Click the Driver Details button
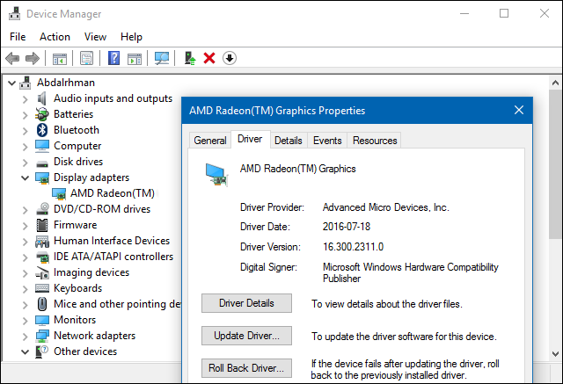 (246, 303)
